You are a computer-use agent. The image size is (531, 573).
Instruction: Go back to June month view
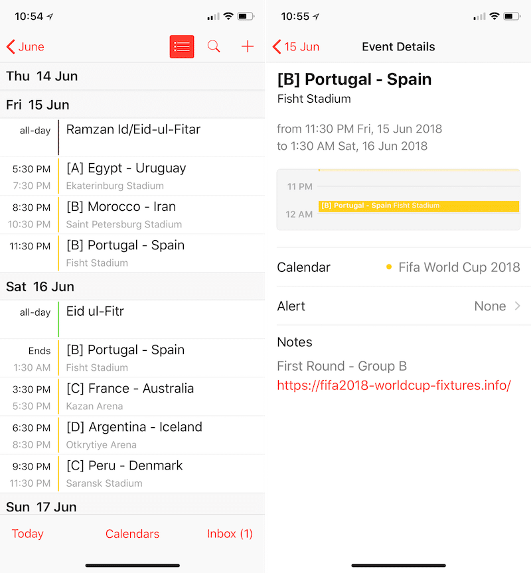click(26, 46)
